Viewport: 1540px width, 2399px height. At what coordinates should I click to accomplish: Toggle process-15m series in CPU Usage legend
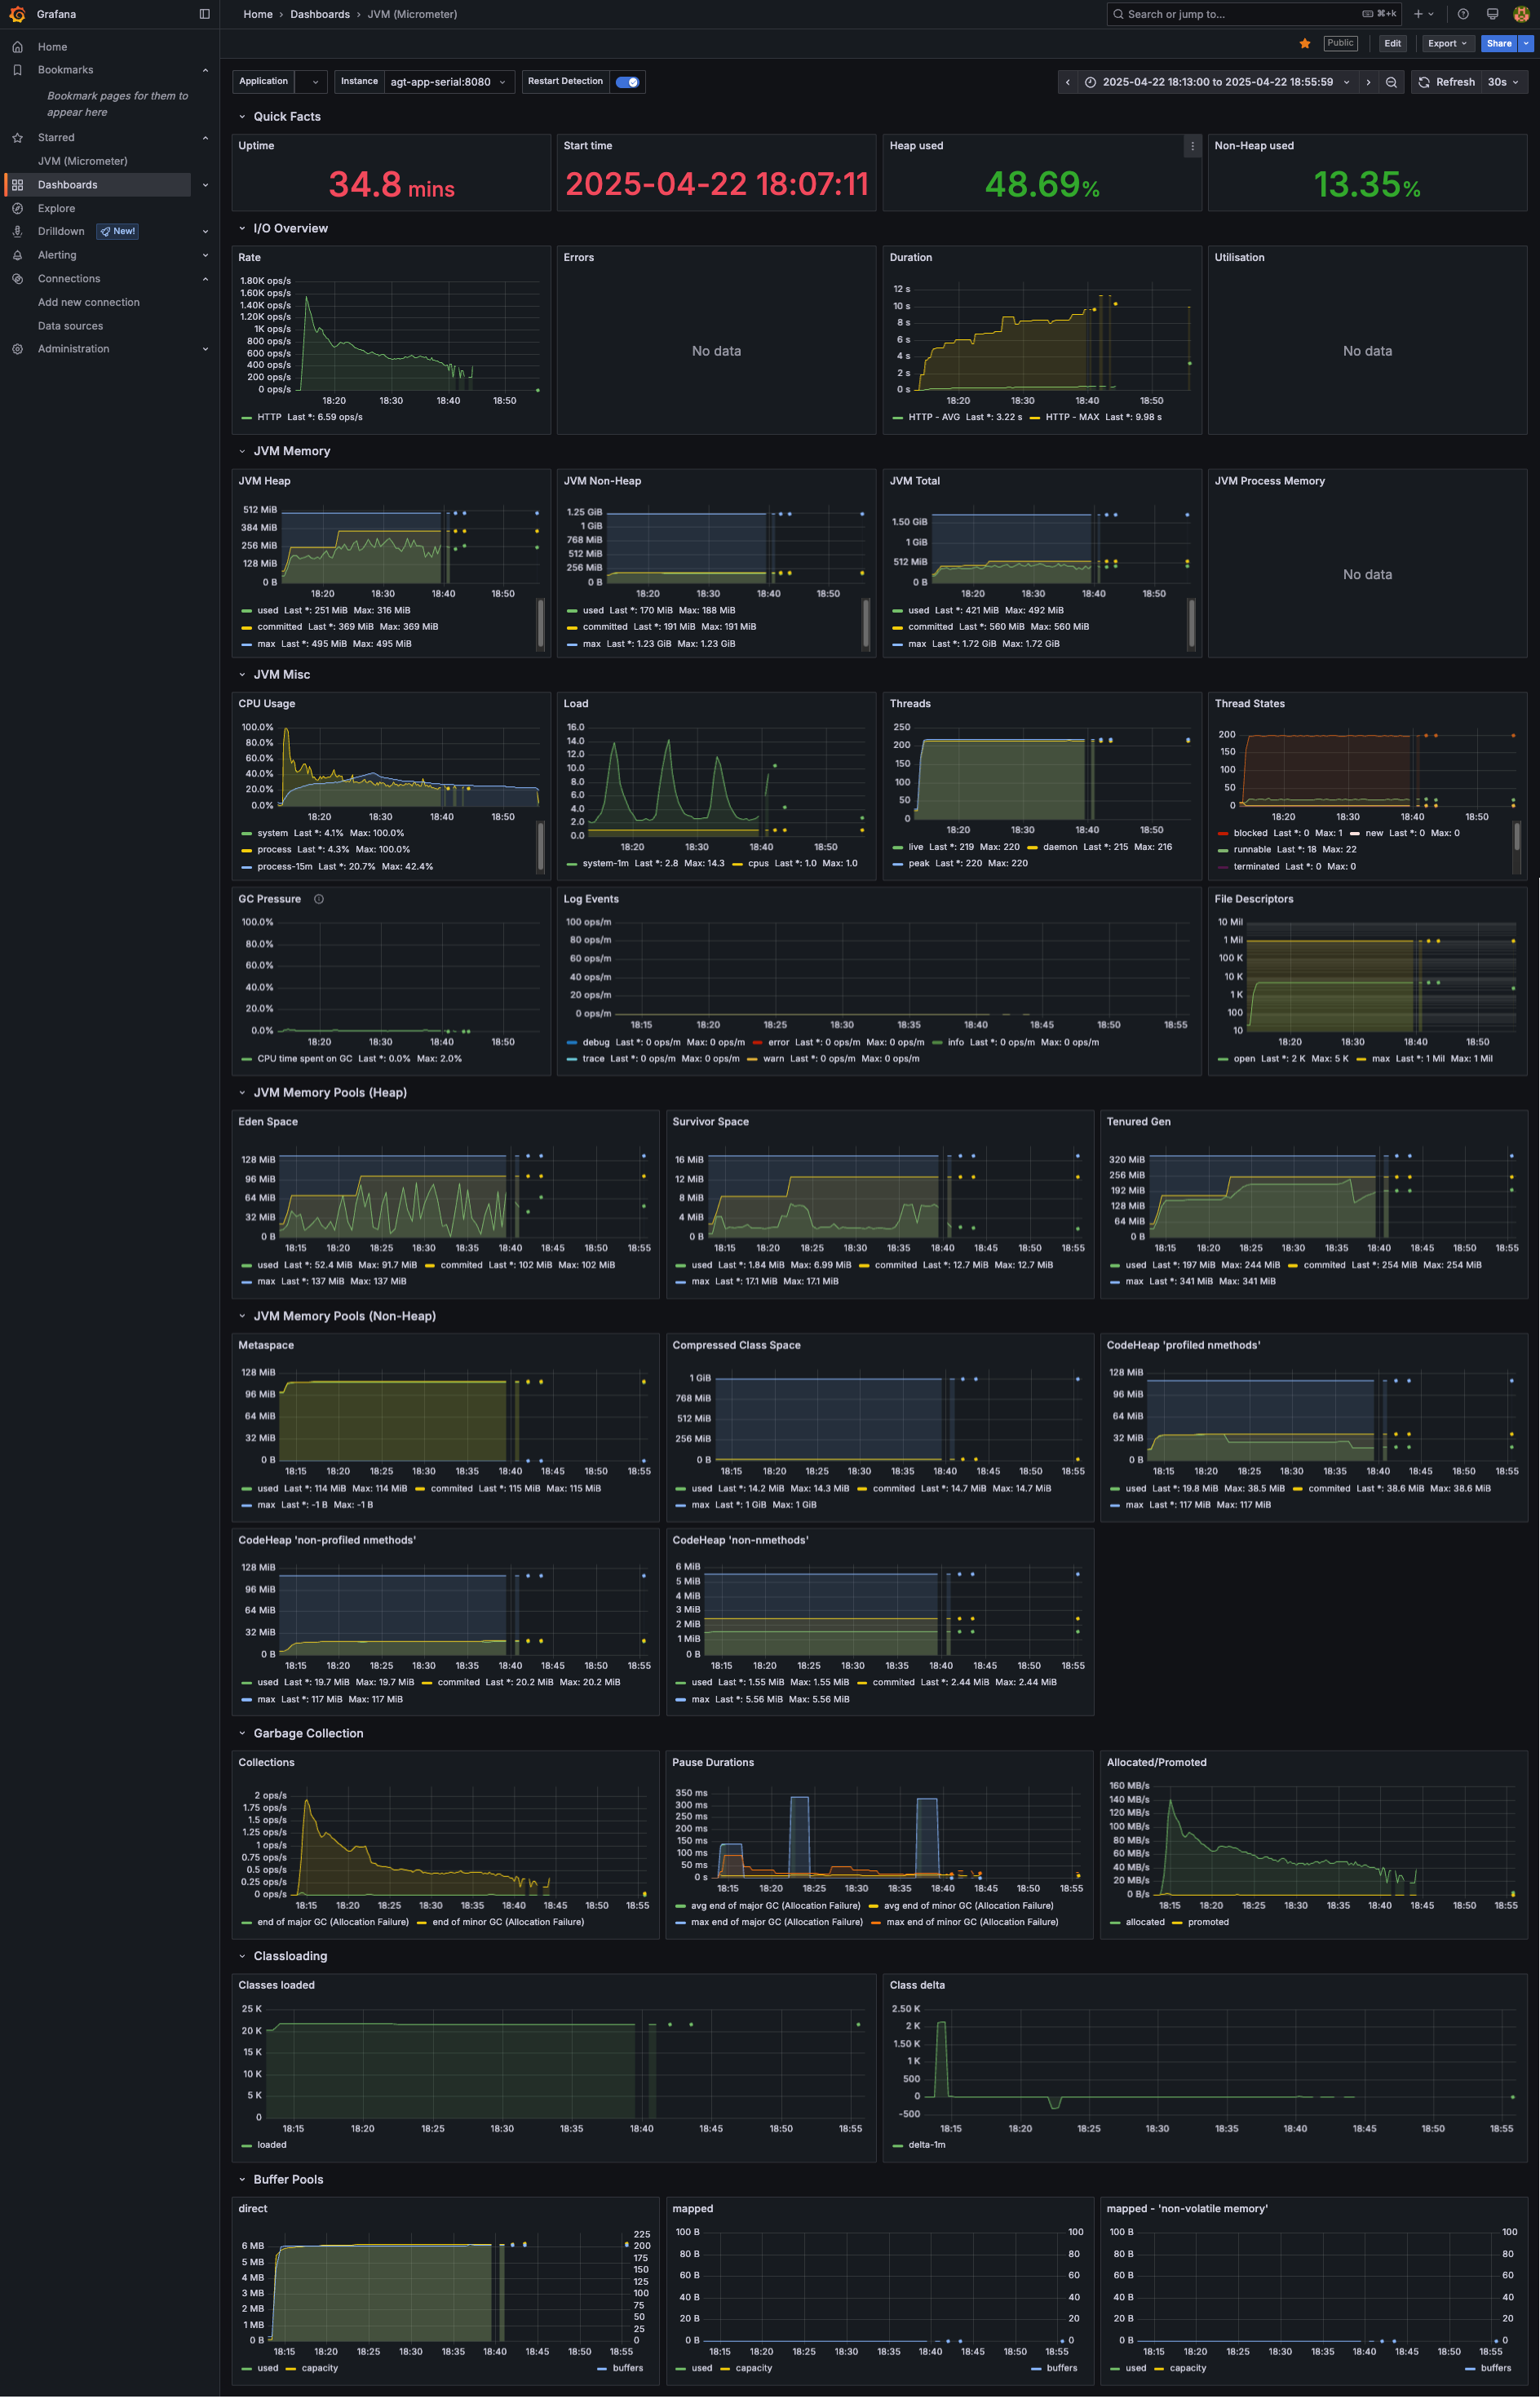(285, 867)
